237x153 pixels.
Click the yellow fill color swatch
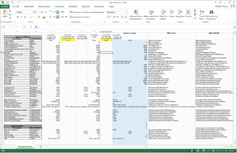point(39,17)
